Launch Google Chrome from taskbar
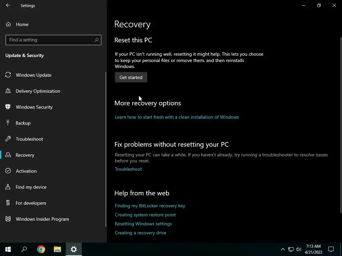Image resolution: width=342 pixels, height=256 pixels. coord(41,249)
